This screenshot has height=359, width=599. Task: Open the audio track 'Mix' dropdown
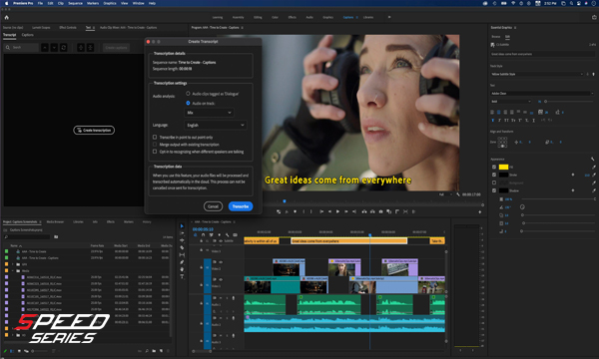click(209, 113)
